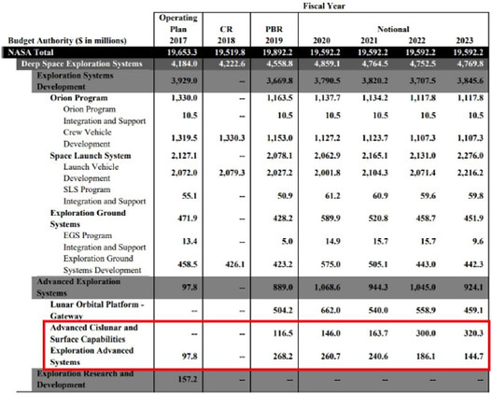Click SLS Program Integration 2020 value 61.2
The width and height of the screenshot is (492, 394).
click(332, 196)
